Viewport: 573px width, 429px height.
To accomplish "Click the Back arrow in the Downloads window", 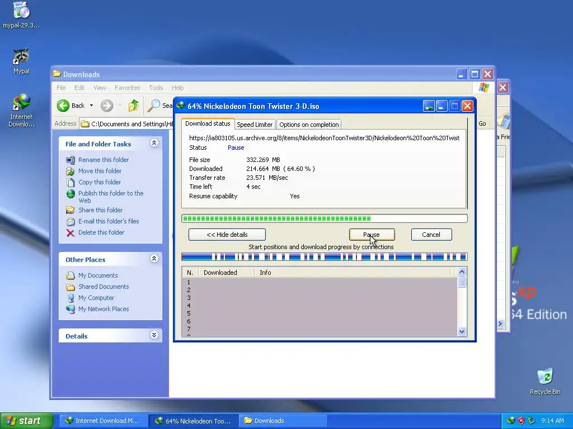I will 63,106.
